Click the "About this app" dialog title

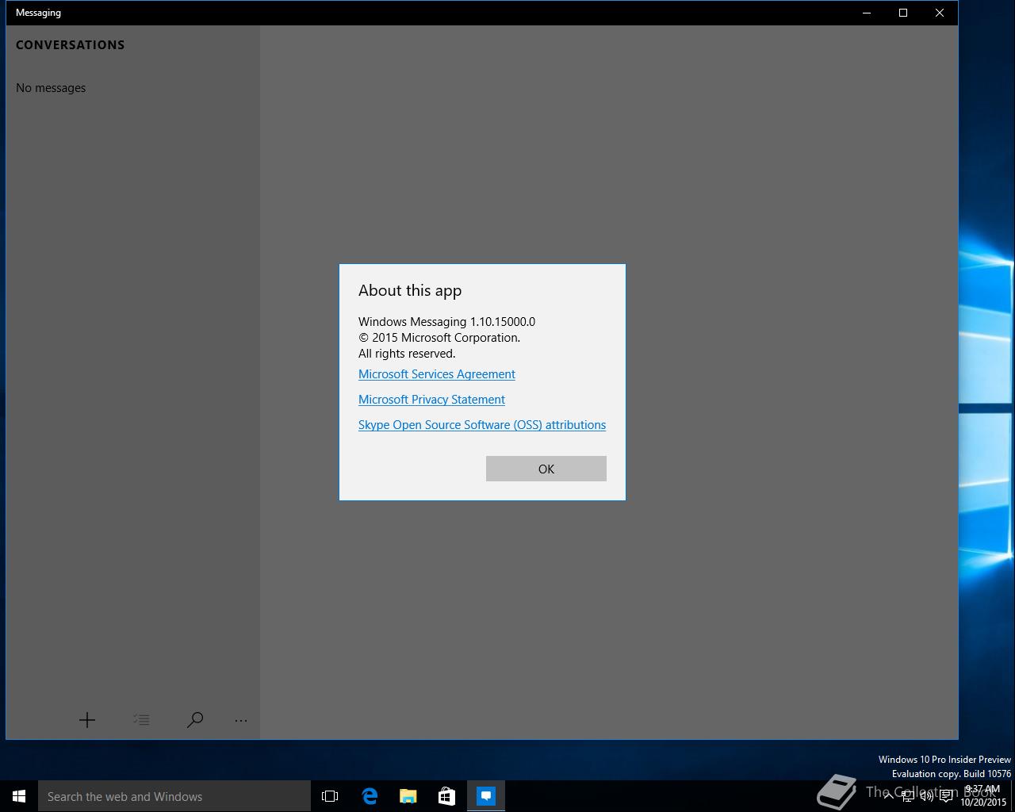(410, 291)
